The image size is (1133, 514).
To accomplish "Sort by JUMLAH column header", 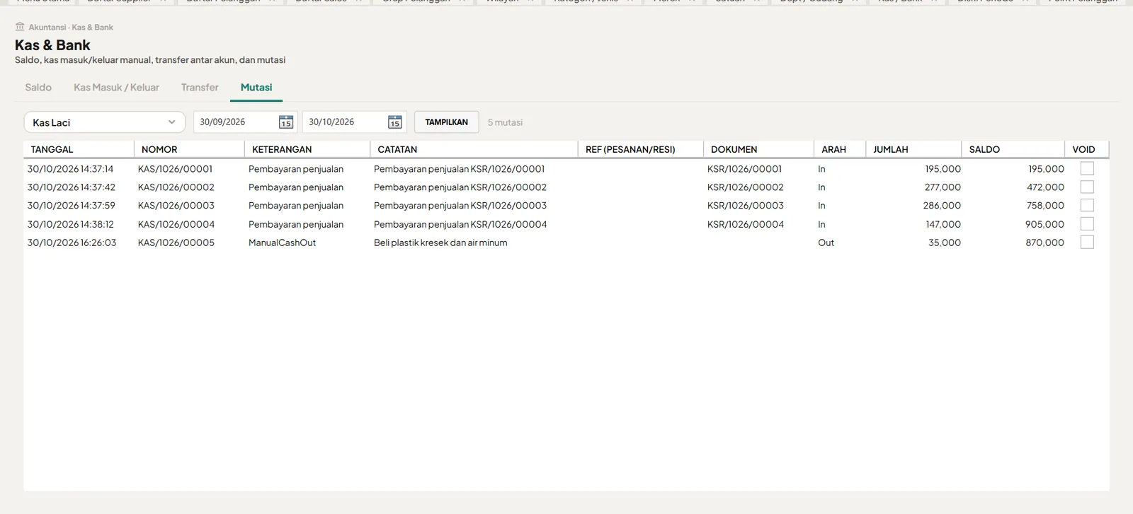I will [913, 149].
